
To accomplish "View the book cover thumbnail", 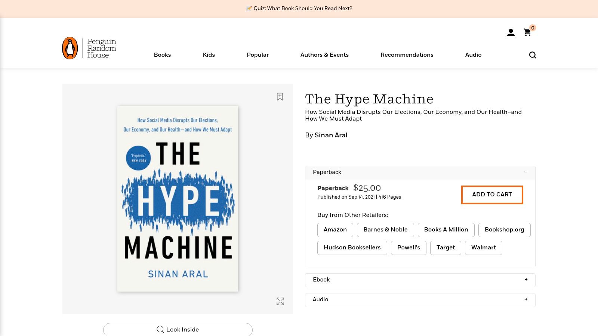I will 178,198.
